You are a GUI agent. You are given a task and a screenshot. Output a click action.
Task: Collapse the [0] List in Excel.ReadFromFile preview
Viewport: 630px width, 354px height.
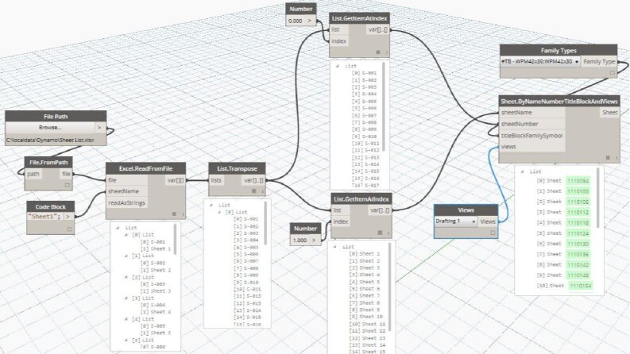pos(126,235)
